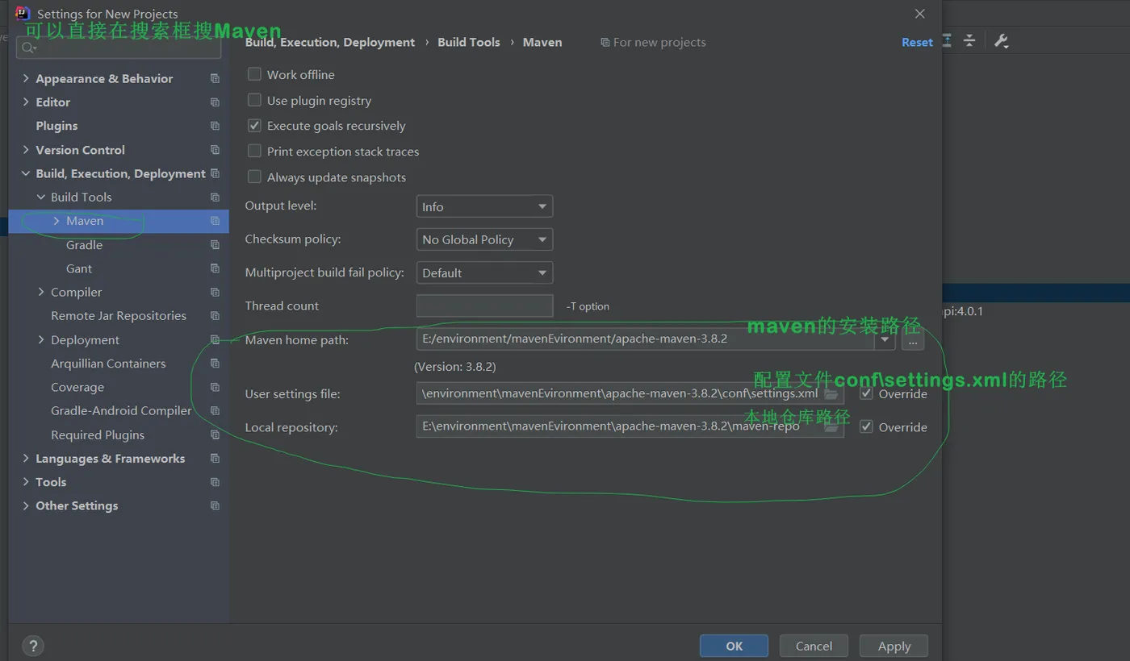Open help with the question mark button
This screenshot has width=1130, height=661.
click(x=33, y=646)
